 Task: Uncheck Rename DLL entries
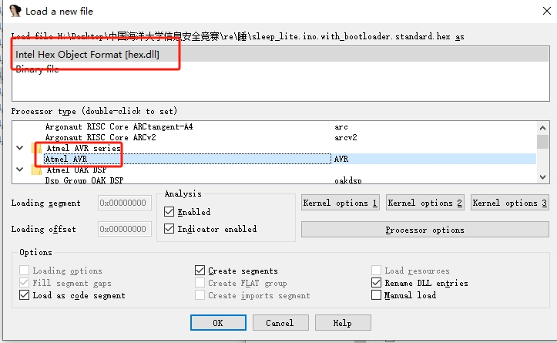tap(377, 283)
